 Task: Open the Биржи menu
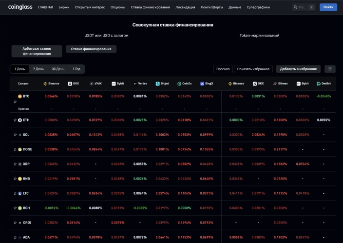pos(64,8)
